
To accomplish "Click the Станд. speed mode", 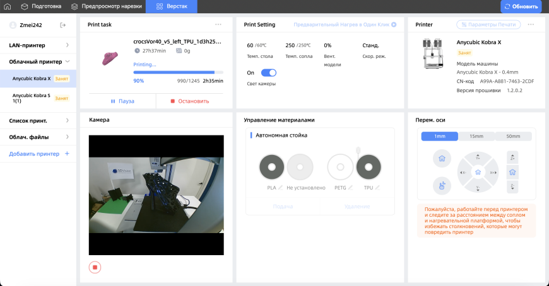I will [x=370, y=45].
